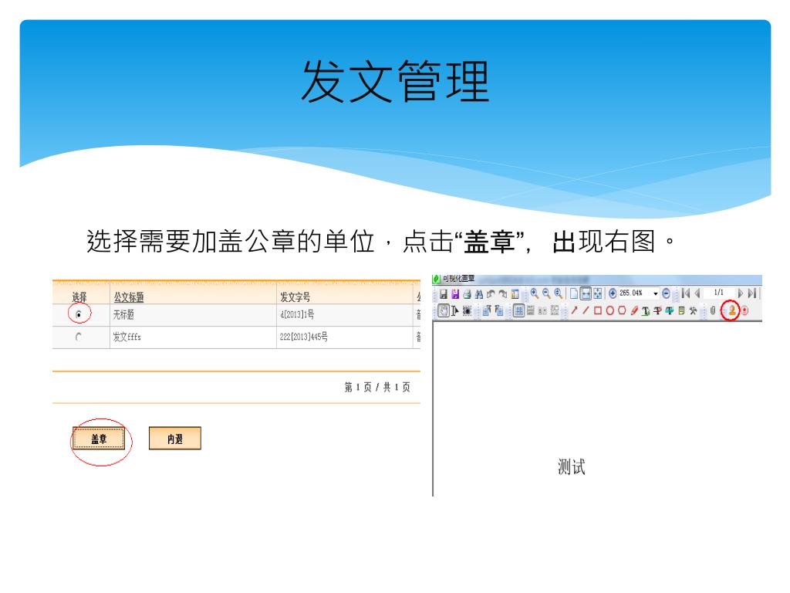Select the underline text T tool
This screenshot has height=593, width=790.
(x=646, y=311)
